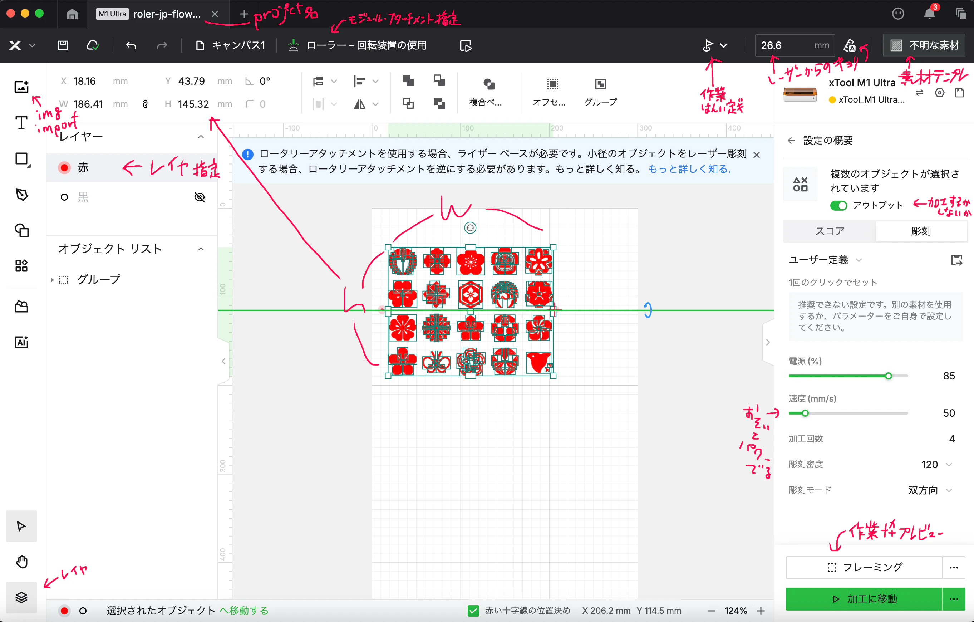
Task: Collapse the Layers section
Action: pos(201,137)
